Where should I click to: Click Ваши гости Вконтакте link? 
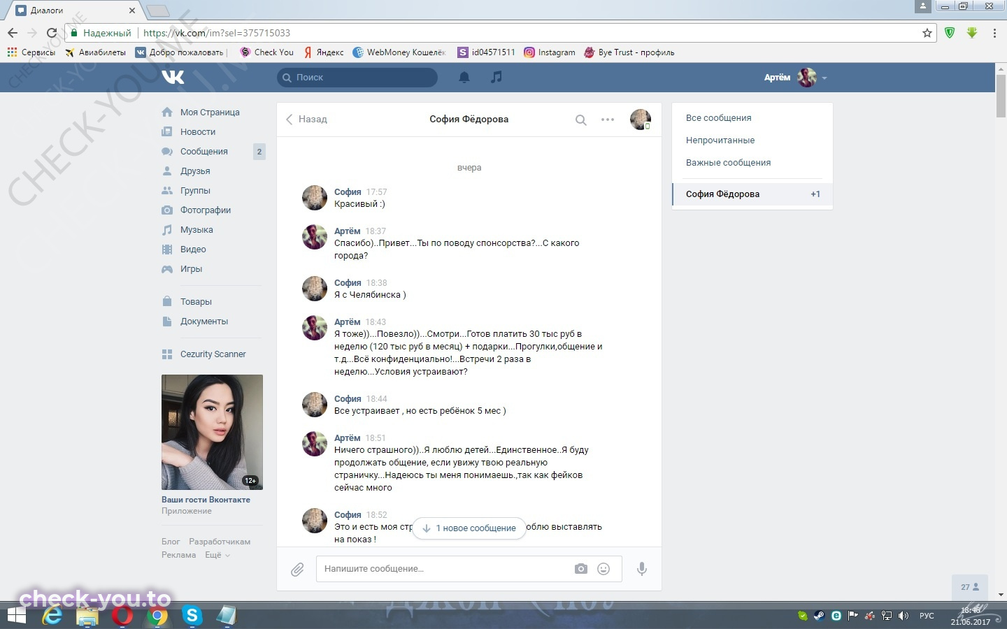(206, 500)
